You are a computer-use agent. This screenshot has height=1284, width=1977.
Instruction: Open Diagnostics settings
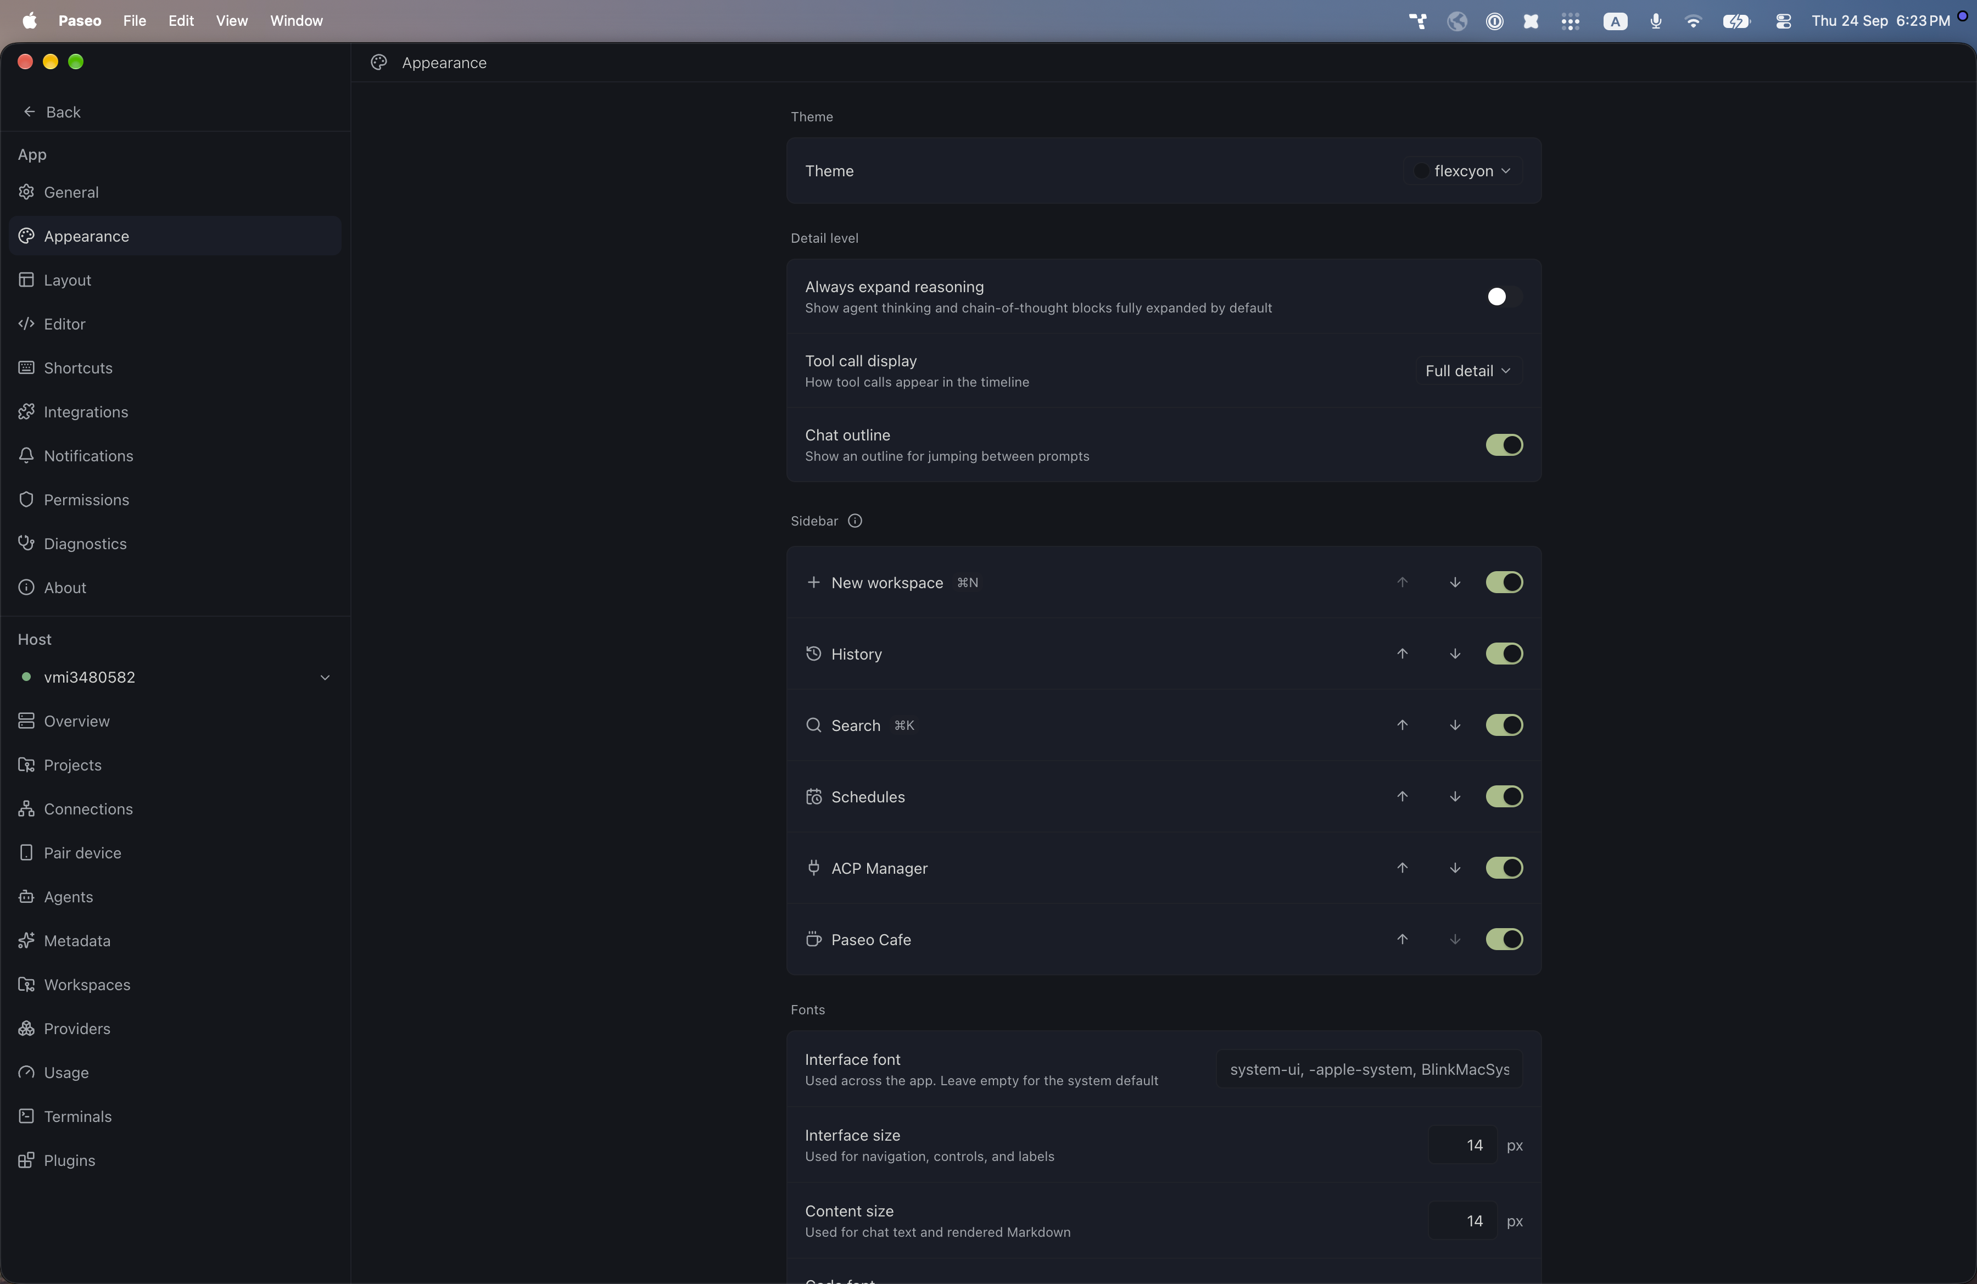point(175,544)
